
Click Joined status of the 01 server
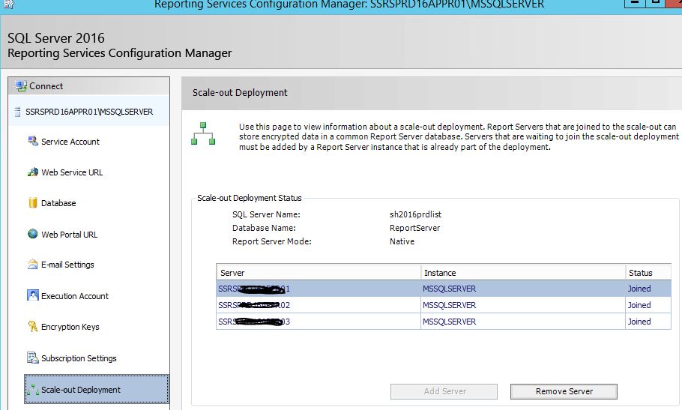639,289
